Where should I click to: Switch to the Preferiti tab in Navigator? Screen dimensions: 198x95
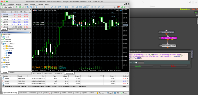tap(12, 73)
